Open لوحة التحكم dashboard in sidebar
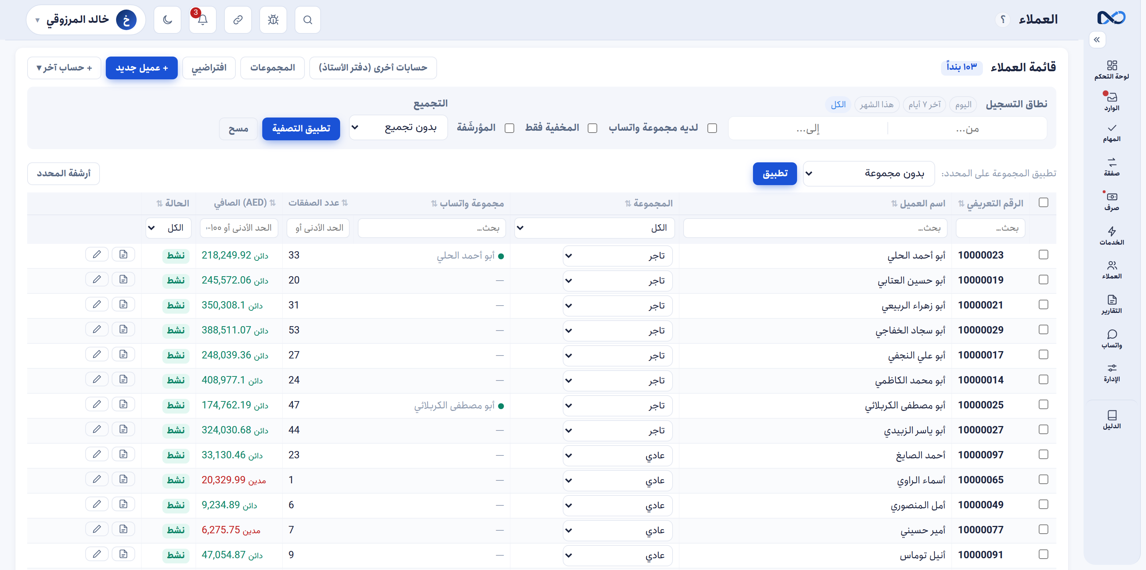This screenshot has width=1146, height=570. pyautogui.click(x=1111, y=70)
